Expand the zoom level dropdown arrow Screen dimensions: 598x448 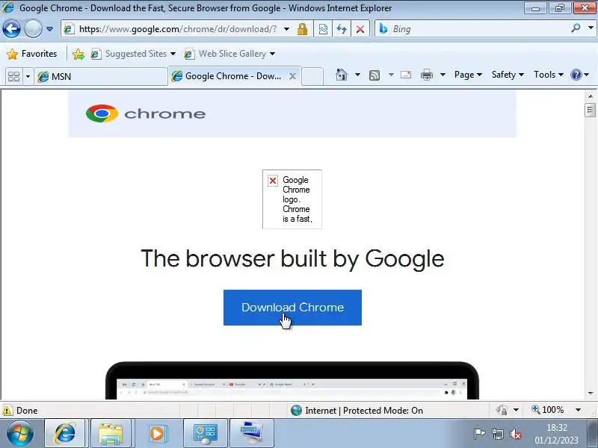point(578,410)
